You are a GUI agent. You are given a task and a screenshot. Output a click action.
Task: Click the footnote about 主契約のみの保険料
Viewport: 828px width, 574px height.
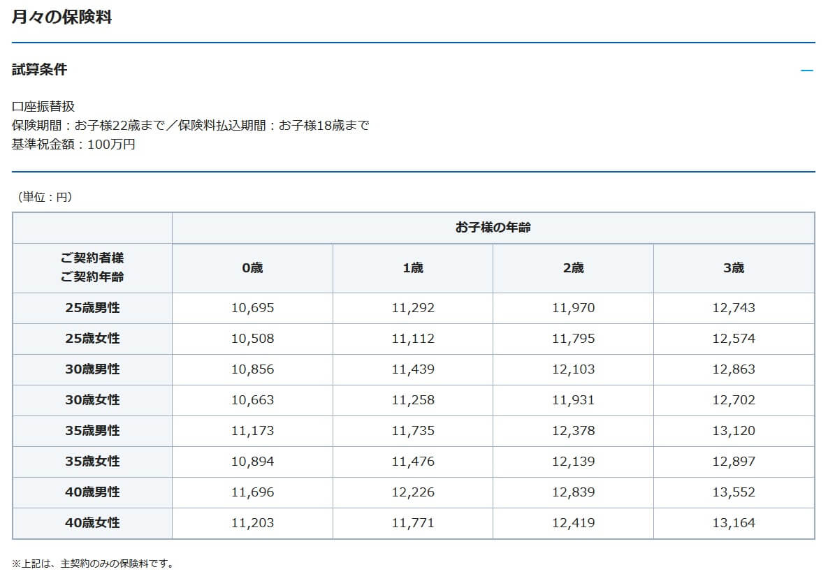[92, 564]
